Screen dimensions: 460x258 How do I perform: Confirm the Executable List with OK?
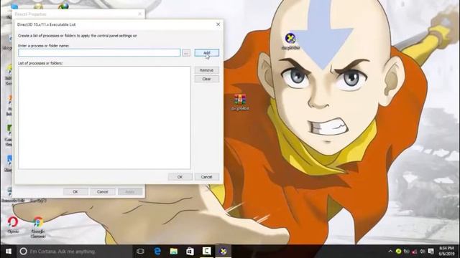[180, 177]
